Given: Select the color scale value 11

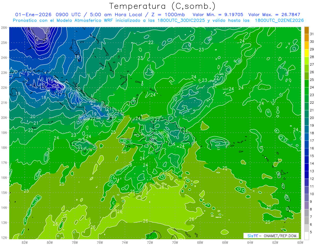Looking at the screenshot, I should pyautogui.click(x=312, y=186).
